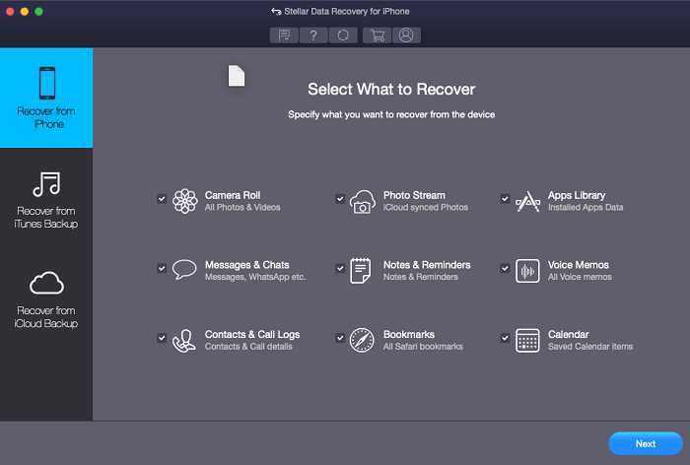
Task: Disable the Contacts & Call Logs checkbox
Action: pyautogui.click(x=162, y=337)
